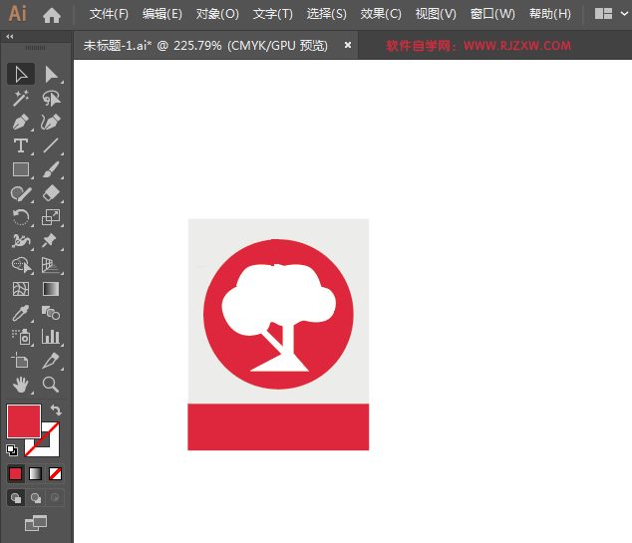Screen dimensions: 632x543
Task: Click the Stroke swatch with none
Action: tap(51, 448)
